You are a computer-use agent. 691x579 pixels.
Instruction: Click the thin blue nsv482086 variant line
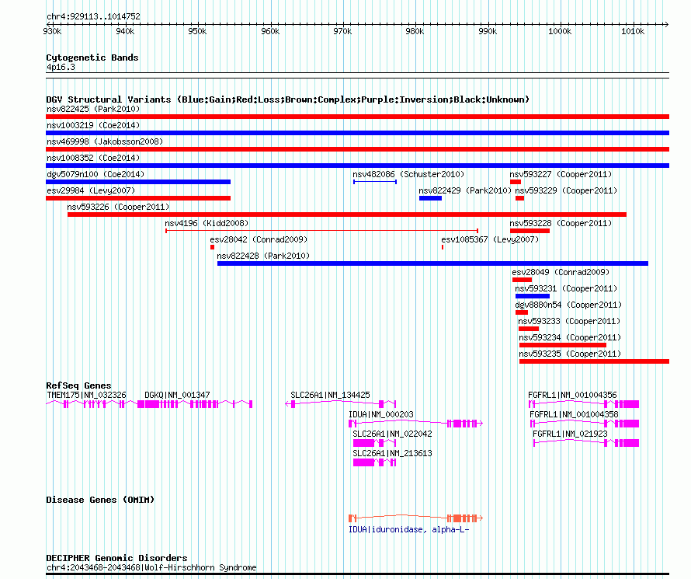[x=375, y=182]
